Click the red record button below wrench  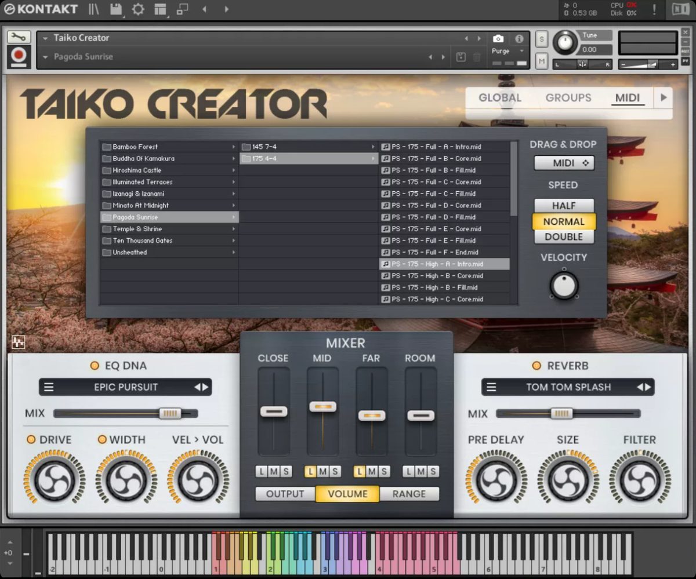[x=19, y=57]
